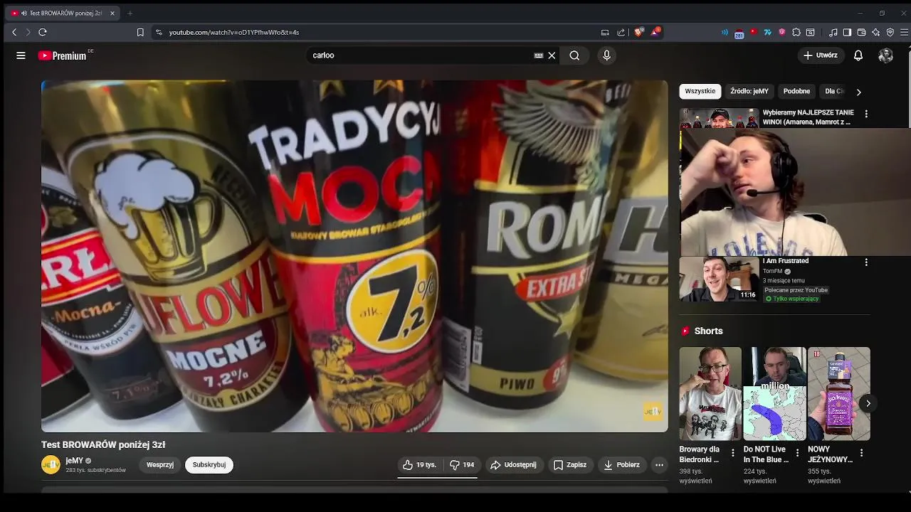The height and width of the screenshot is (512, 911).
Task: Select the Źródło: jeMY filter chip
Action: pos(749,92)
